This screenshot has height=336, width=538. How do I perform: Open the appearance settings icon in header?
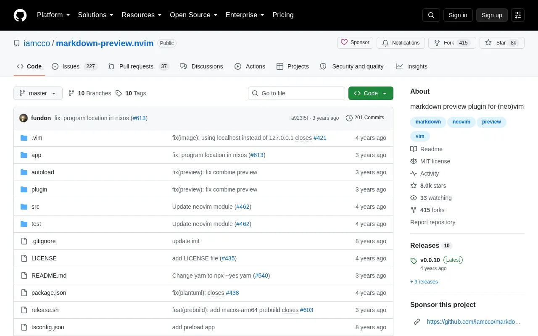click(x=518, y=15)
